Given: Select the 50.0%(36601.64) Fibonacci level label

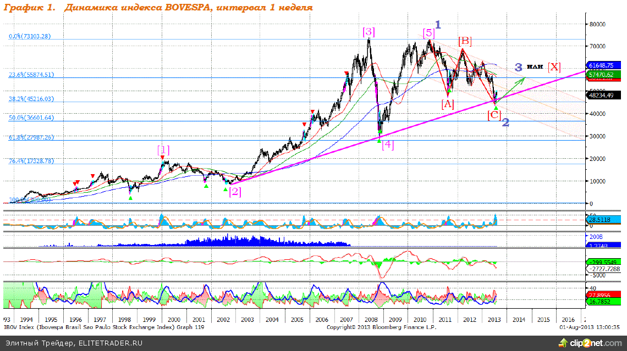Looking at the screenshot, I should coord(31,118).
